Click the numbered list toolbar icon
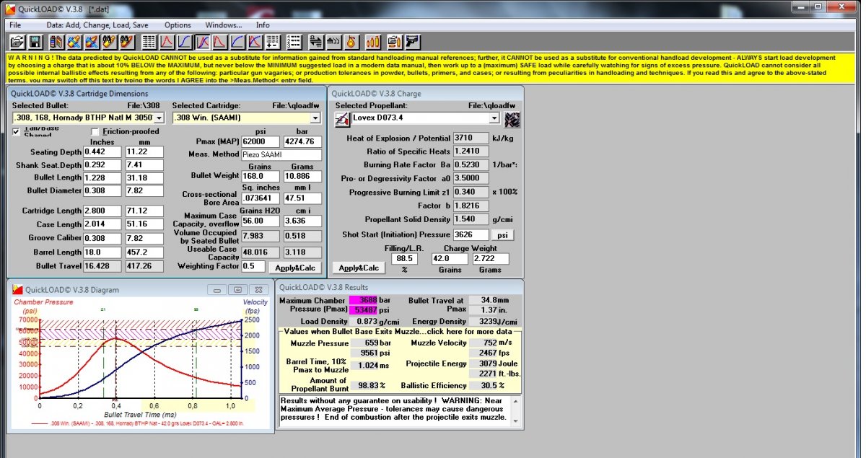Image resolution: width=866 pixels, height=458 pixels. click(294, 42)
